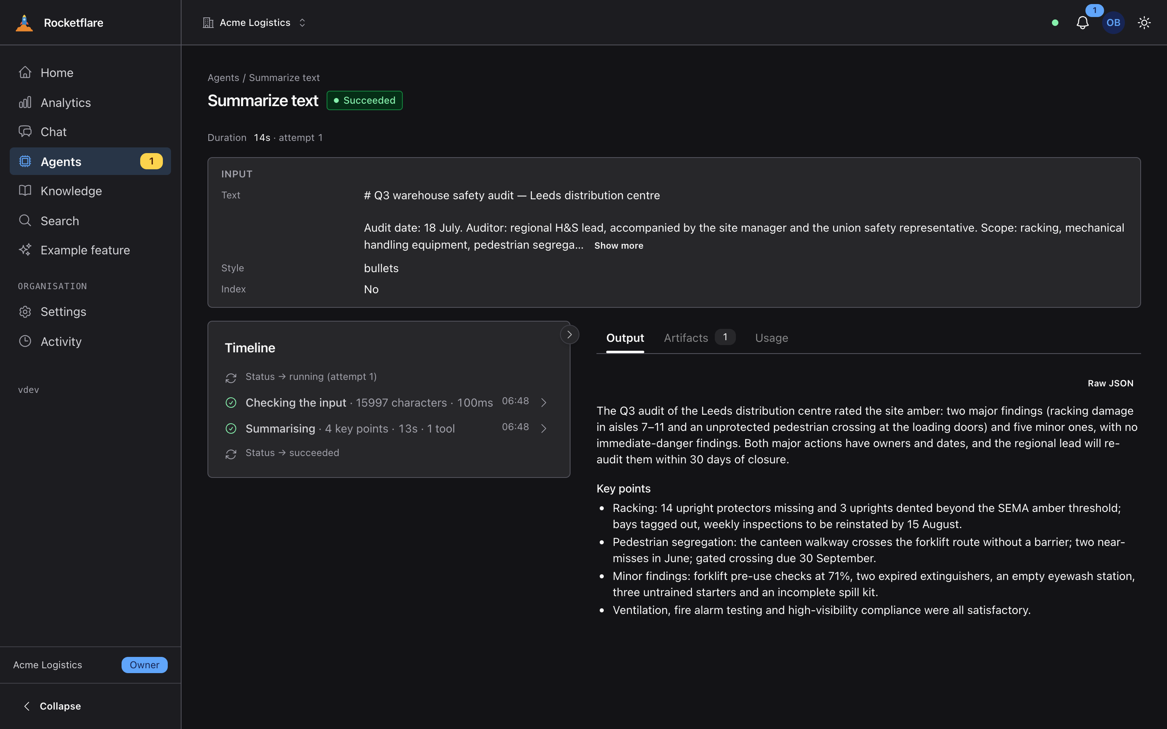
Task: Click the Pedestrian segregation bullet
Action: coord(868,550)
